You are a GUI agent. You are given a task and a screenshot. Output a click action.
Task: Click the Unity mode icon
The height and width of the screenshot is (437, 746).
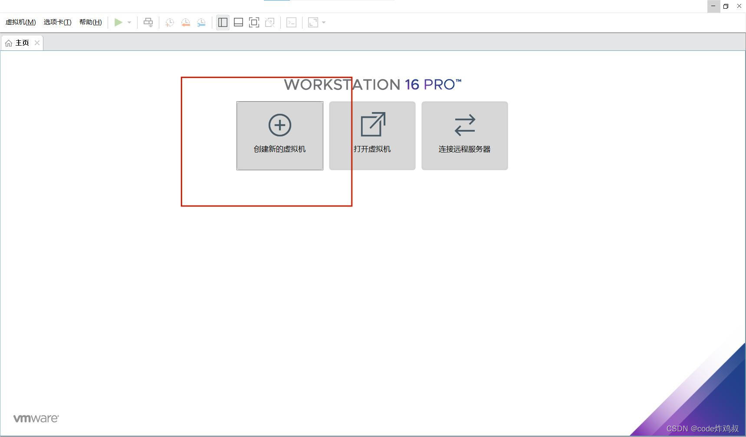coord(269,22)
